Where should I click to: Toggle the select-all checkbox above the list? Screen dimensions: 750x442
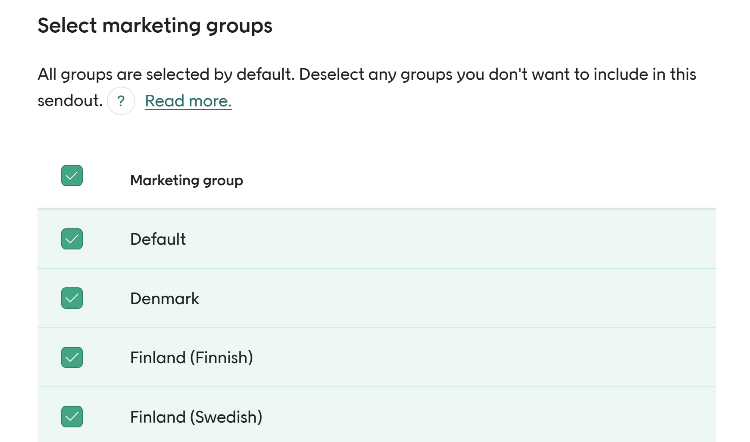(72, 176)
